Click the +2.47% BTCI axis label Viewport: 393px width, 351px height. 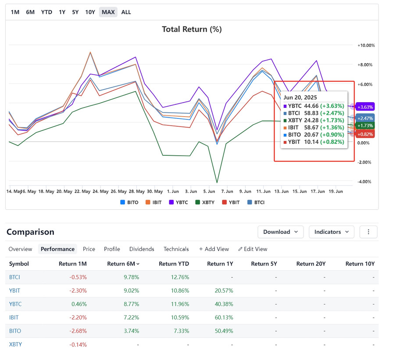[365, 118]
